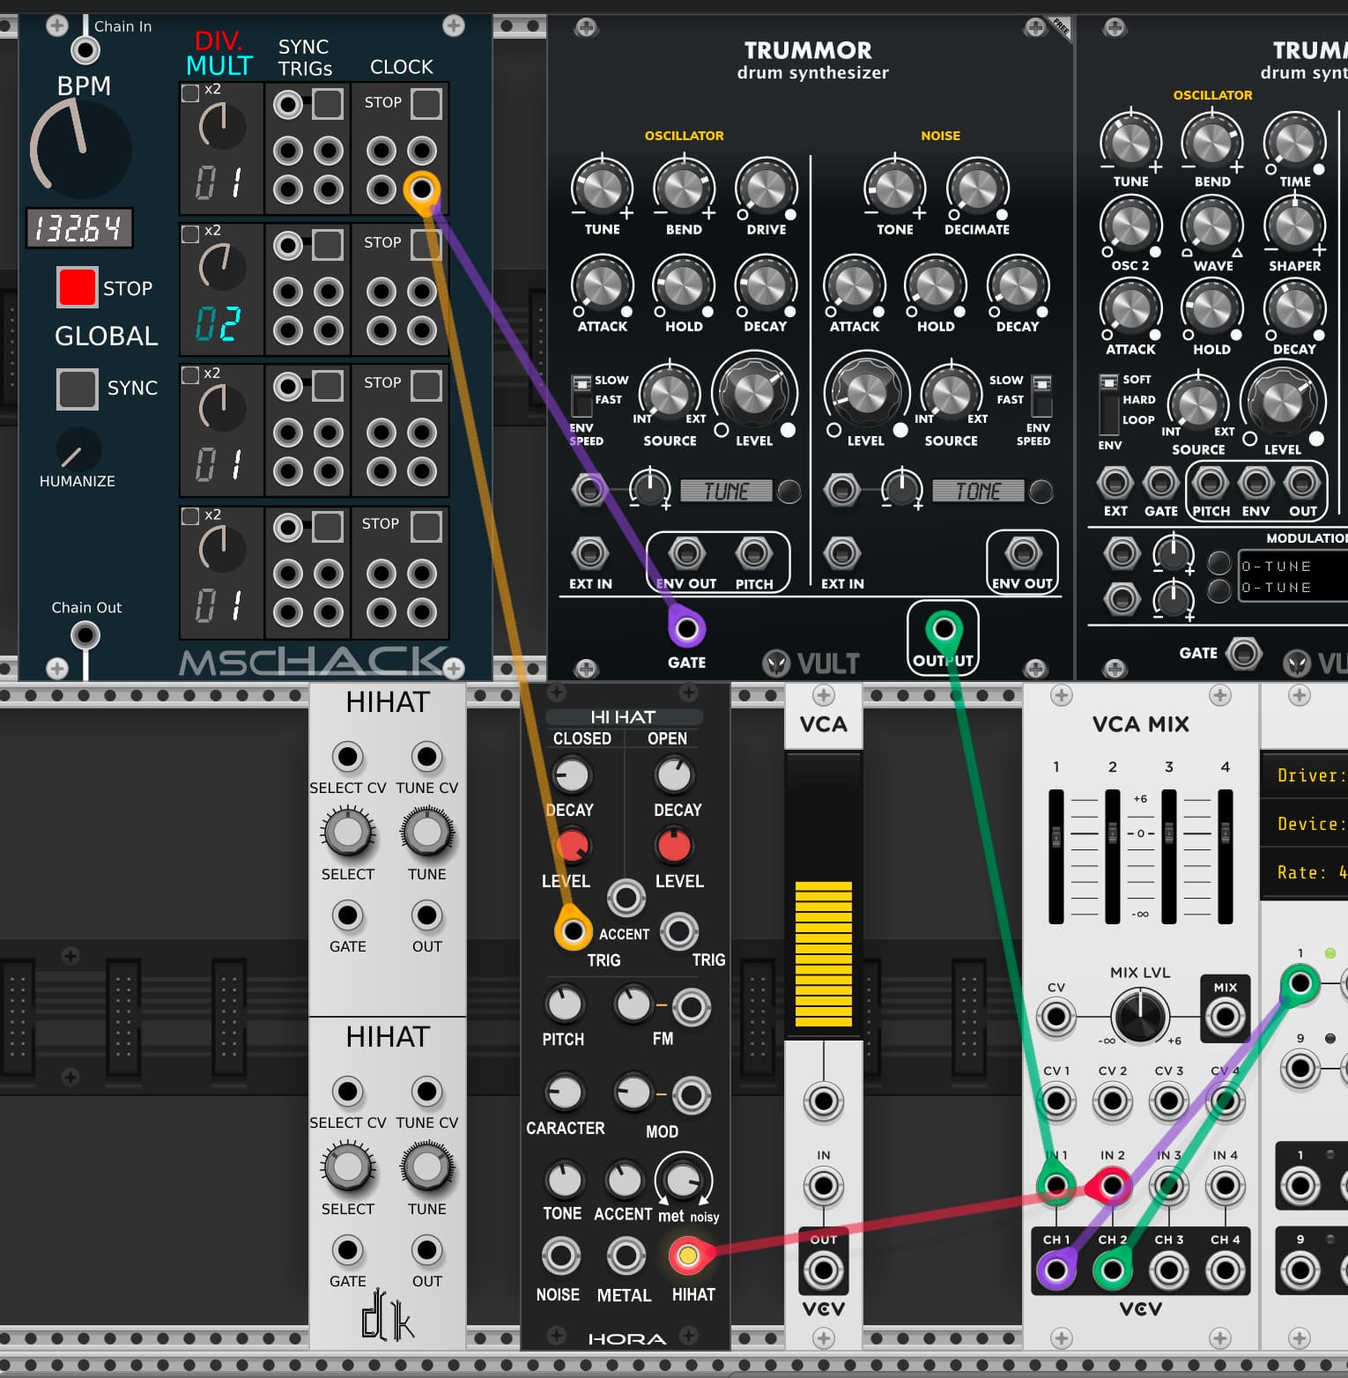
Task: Click the Chain Out jack on the clock module
Action: 85,635
